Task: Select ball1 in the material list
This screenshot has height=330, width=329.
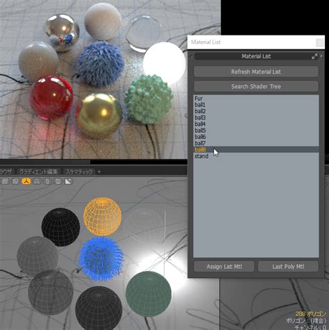Action: [x=256, y=105]
